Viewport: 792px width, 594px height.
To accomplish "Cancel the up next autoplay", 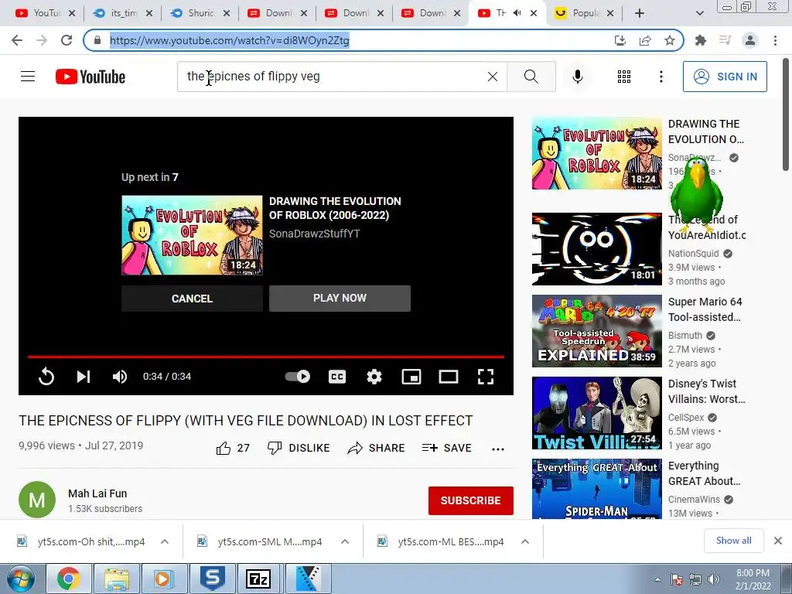I will [192, 299].
